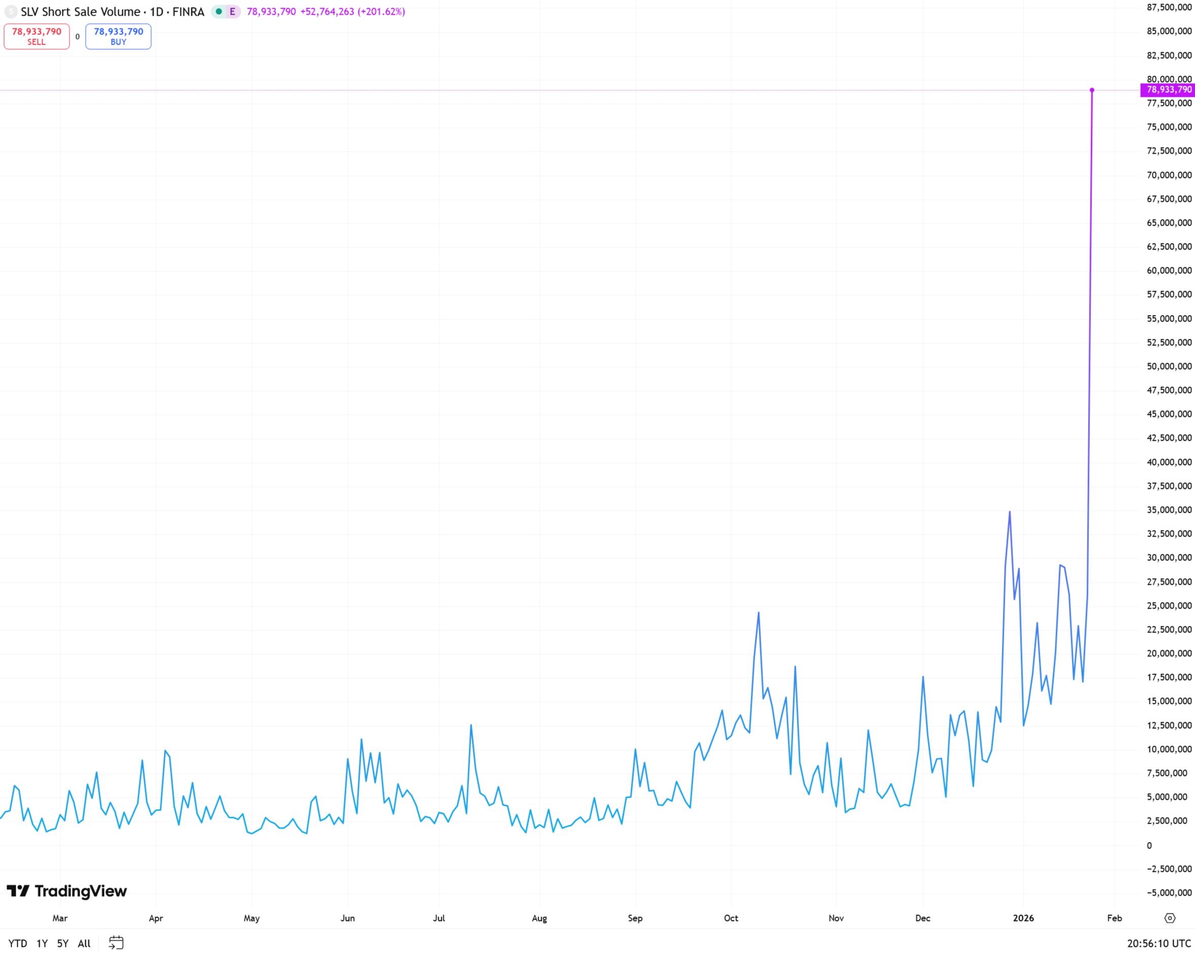
Task: Select the All time range
Action: click(x=84, y=943)
